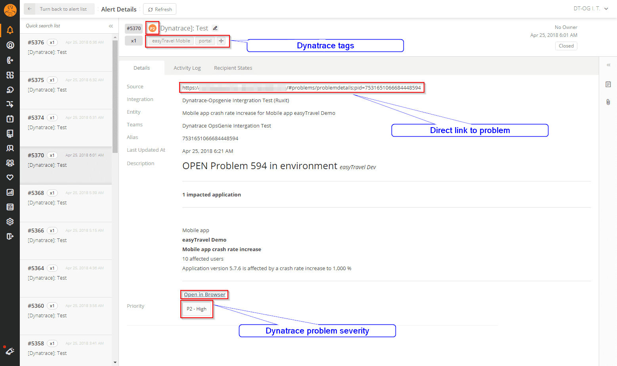
Task: Click the back arrow button
Action: tap(30, 9)
